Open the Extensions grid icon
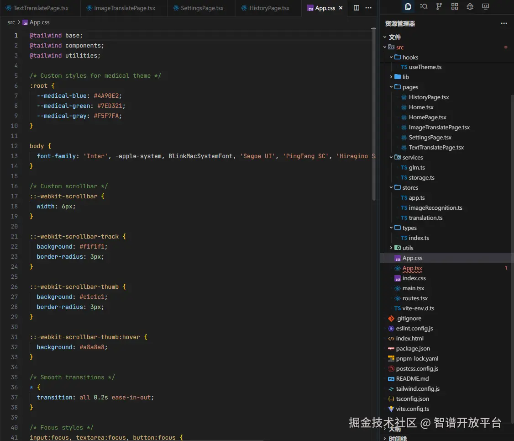 point(455,6)
